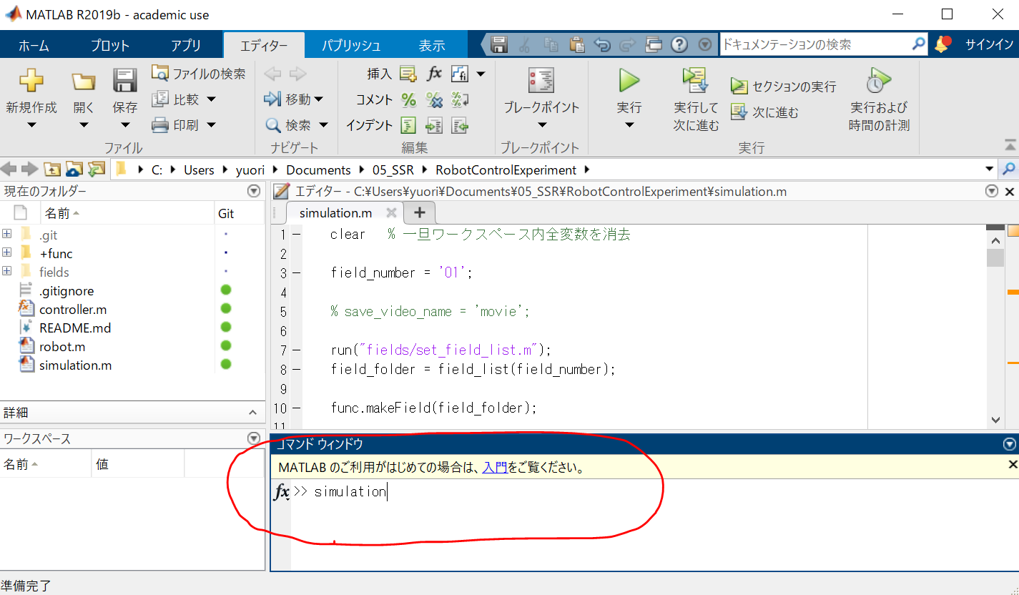Screen dimensions: 1019x595
Task: Click the notification bell icon
Action: [942, 44]
